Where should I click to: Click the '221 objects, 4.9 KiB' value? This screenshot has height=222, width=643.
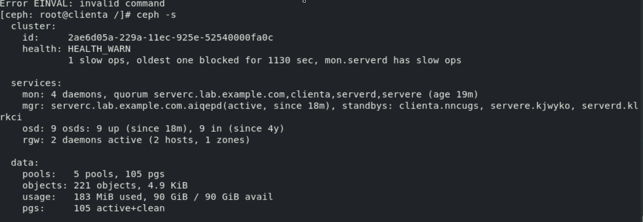(130, 186)
